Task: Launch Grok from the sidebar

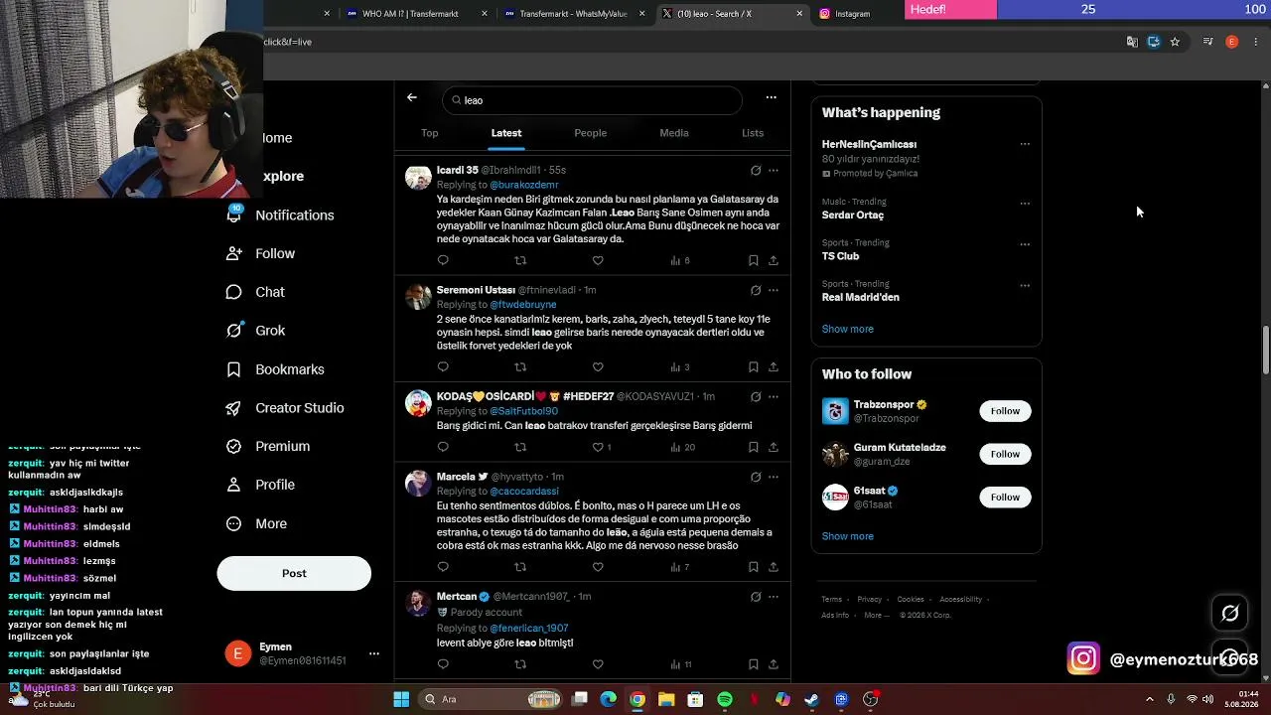Action: [x=256, y=331]
